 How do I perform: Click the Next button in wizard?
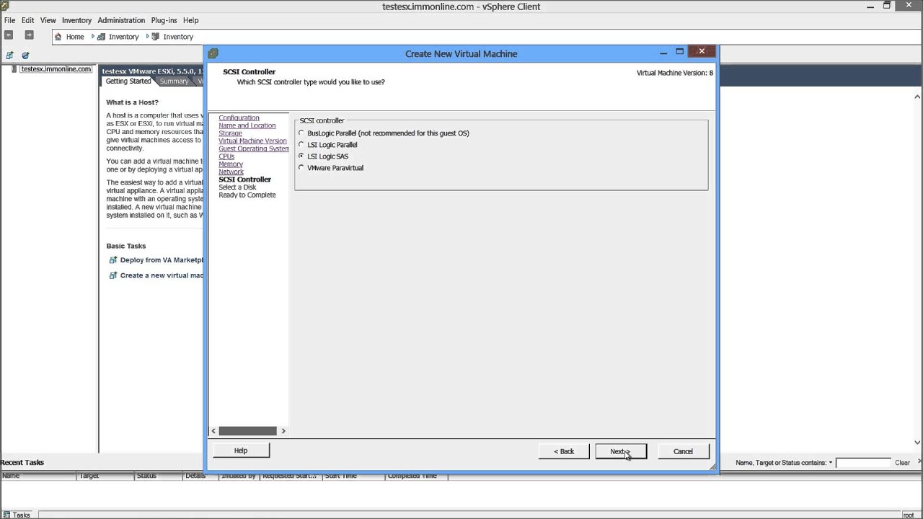tap(621, 451)
